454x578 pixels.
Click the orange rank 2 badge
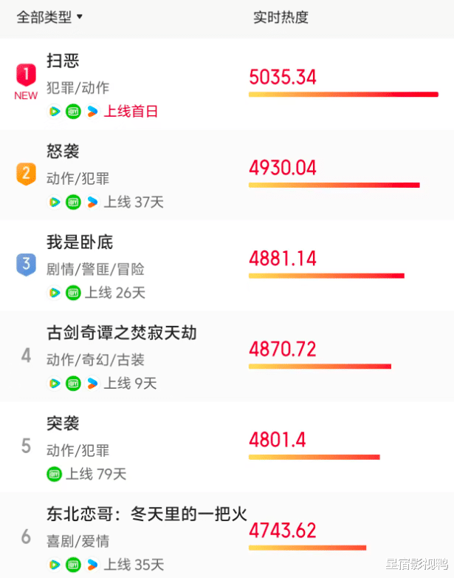point(26,174)
